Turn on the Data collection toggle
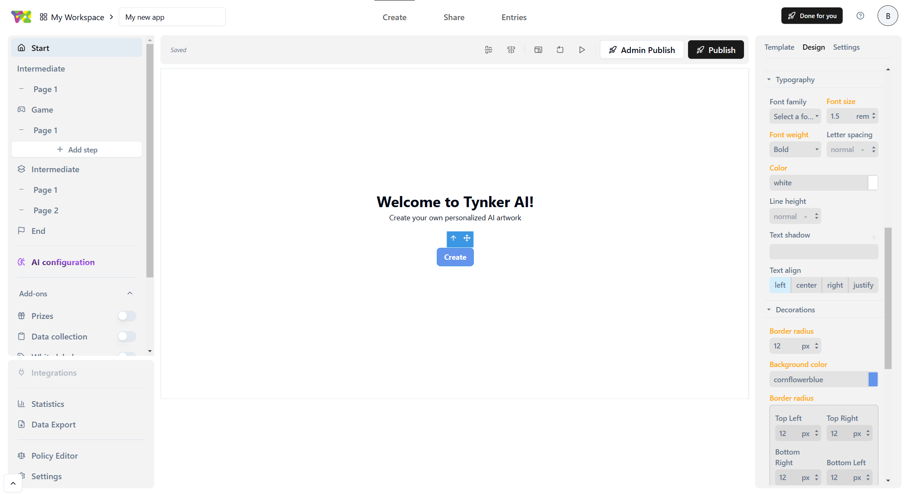 (127, 336)
